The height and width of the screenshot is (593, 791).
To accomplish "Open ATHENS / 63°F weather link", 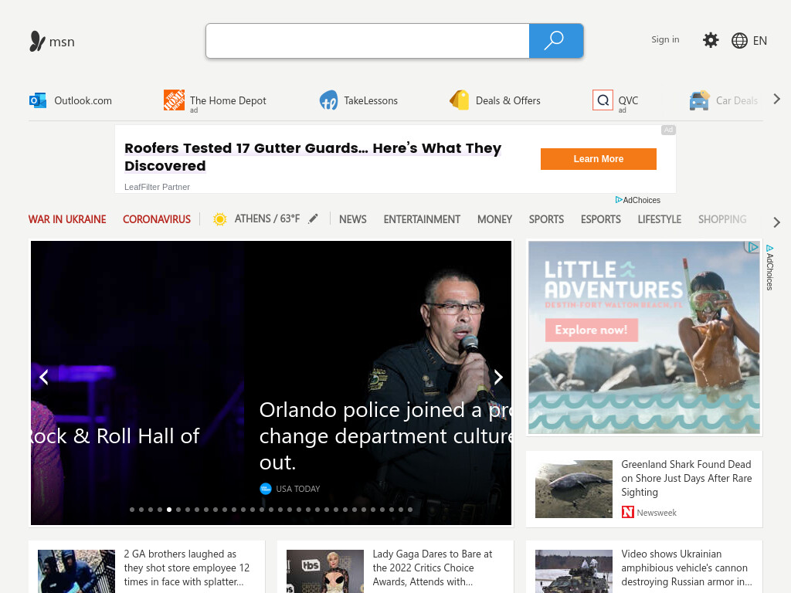I will click(x=266, y=219).
